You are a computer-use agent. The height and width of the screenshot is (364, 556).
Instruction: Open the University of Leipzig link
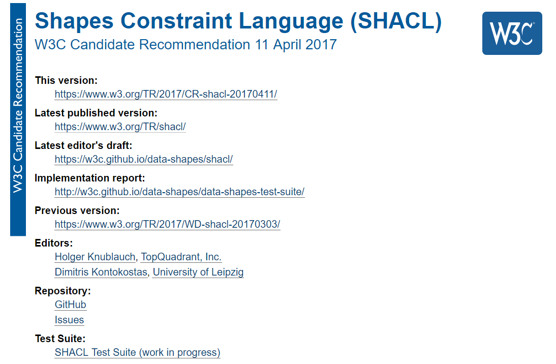[x=198, y=272]
